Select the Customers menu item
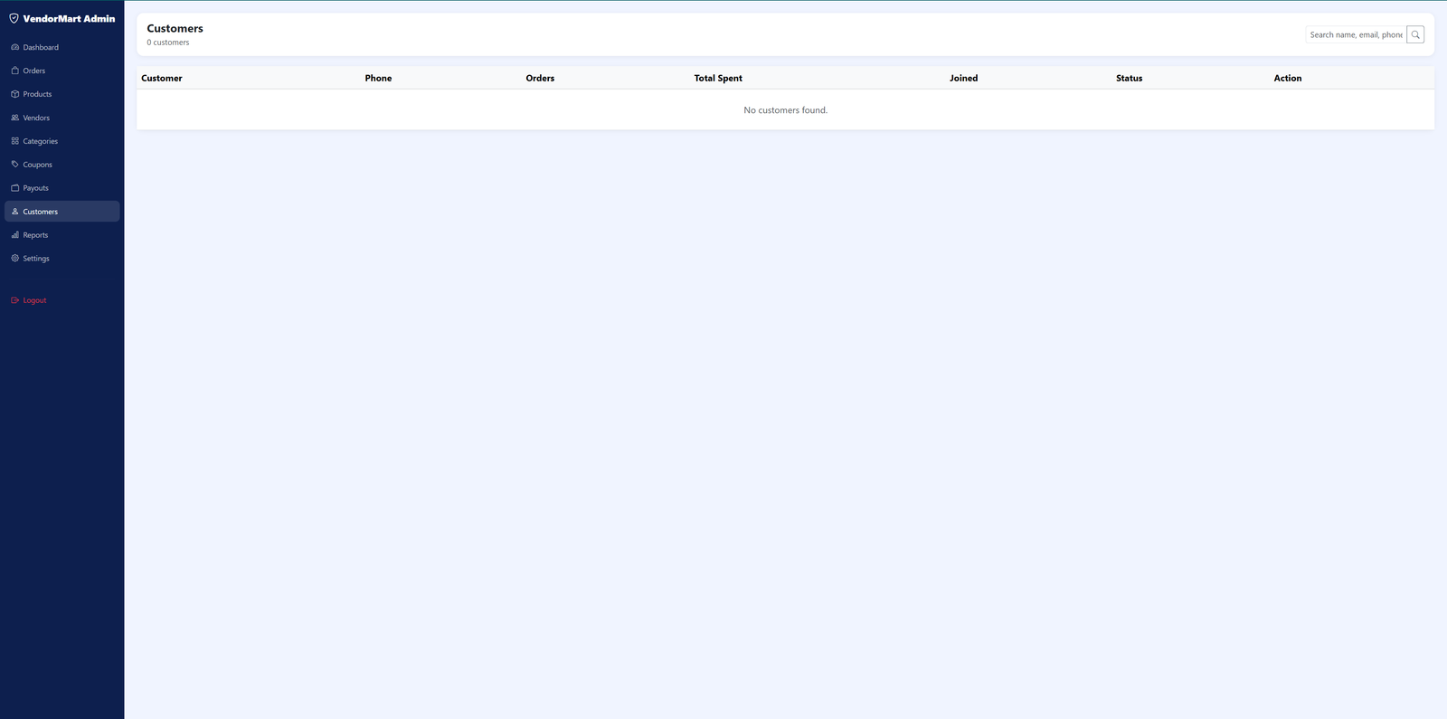 point(62,212)
